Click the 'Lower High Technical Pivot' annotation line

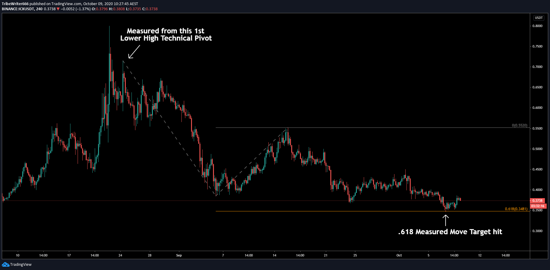pyautogui.click(x=166, y=38)
